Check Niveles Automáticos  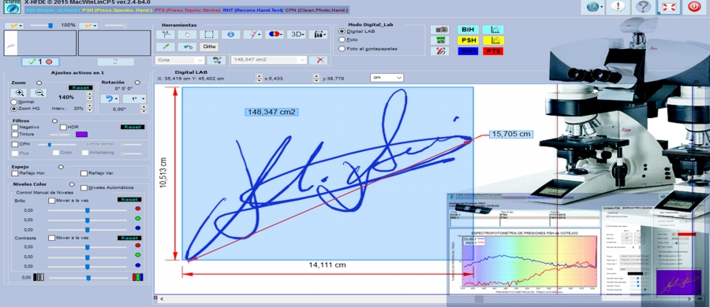[x=84, y=187]
